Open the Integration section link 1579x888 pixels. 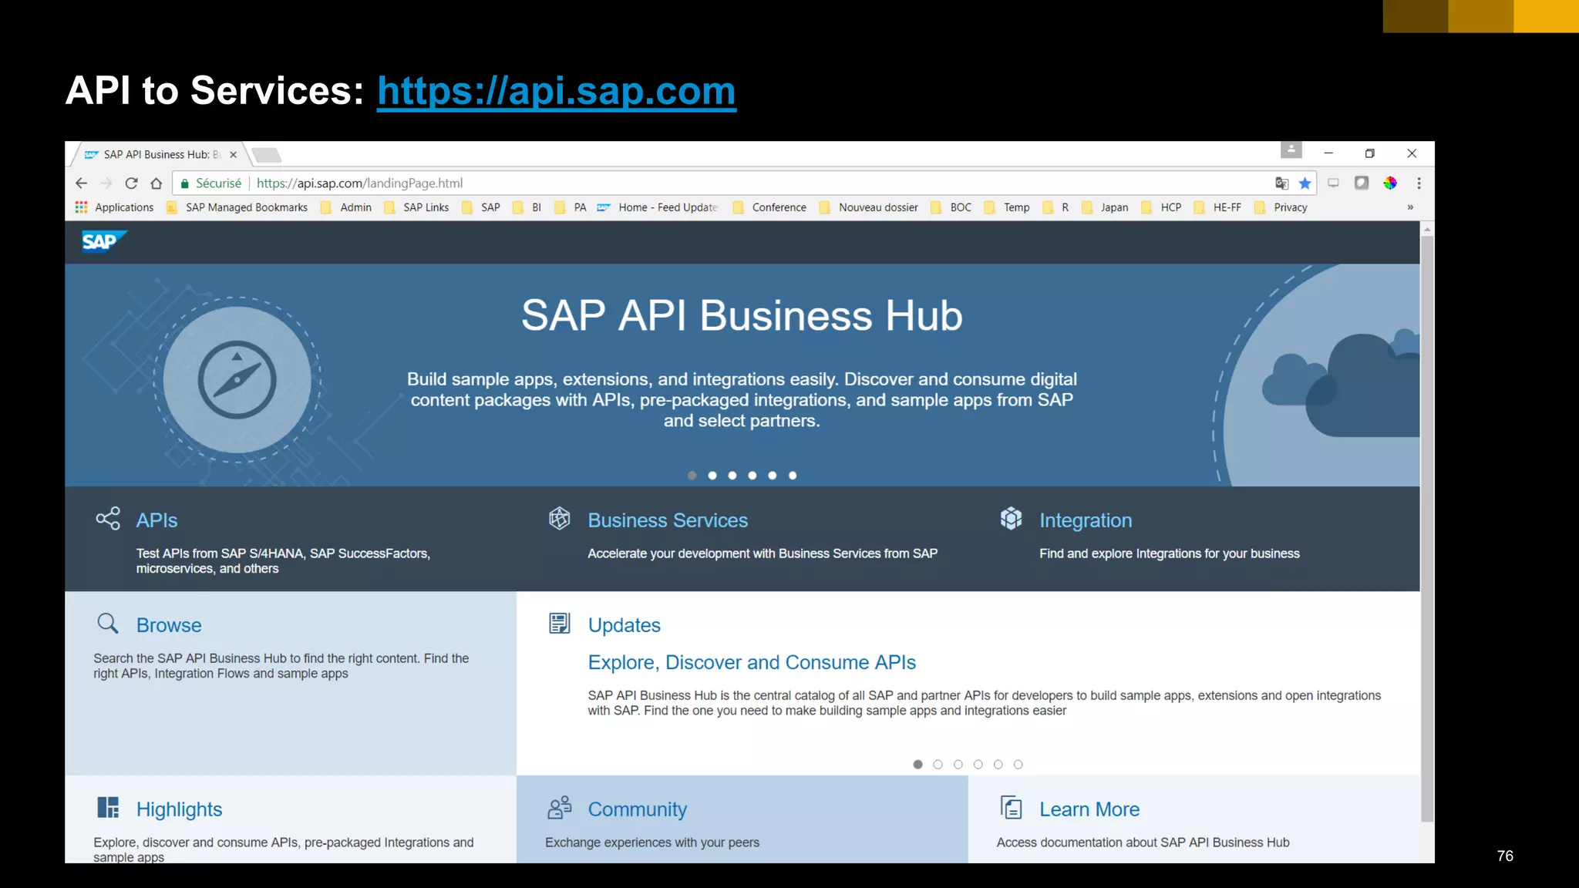[1086, 520]
